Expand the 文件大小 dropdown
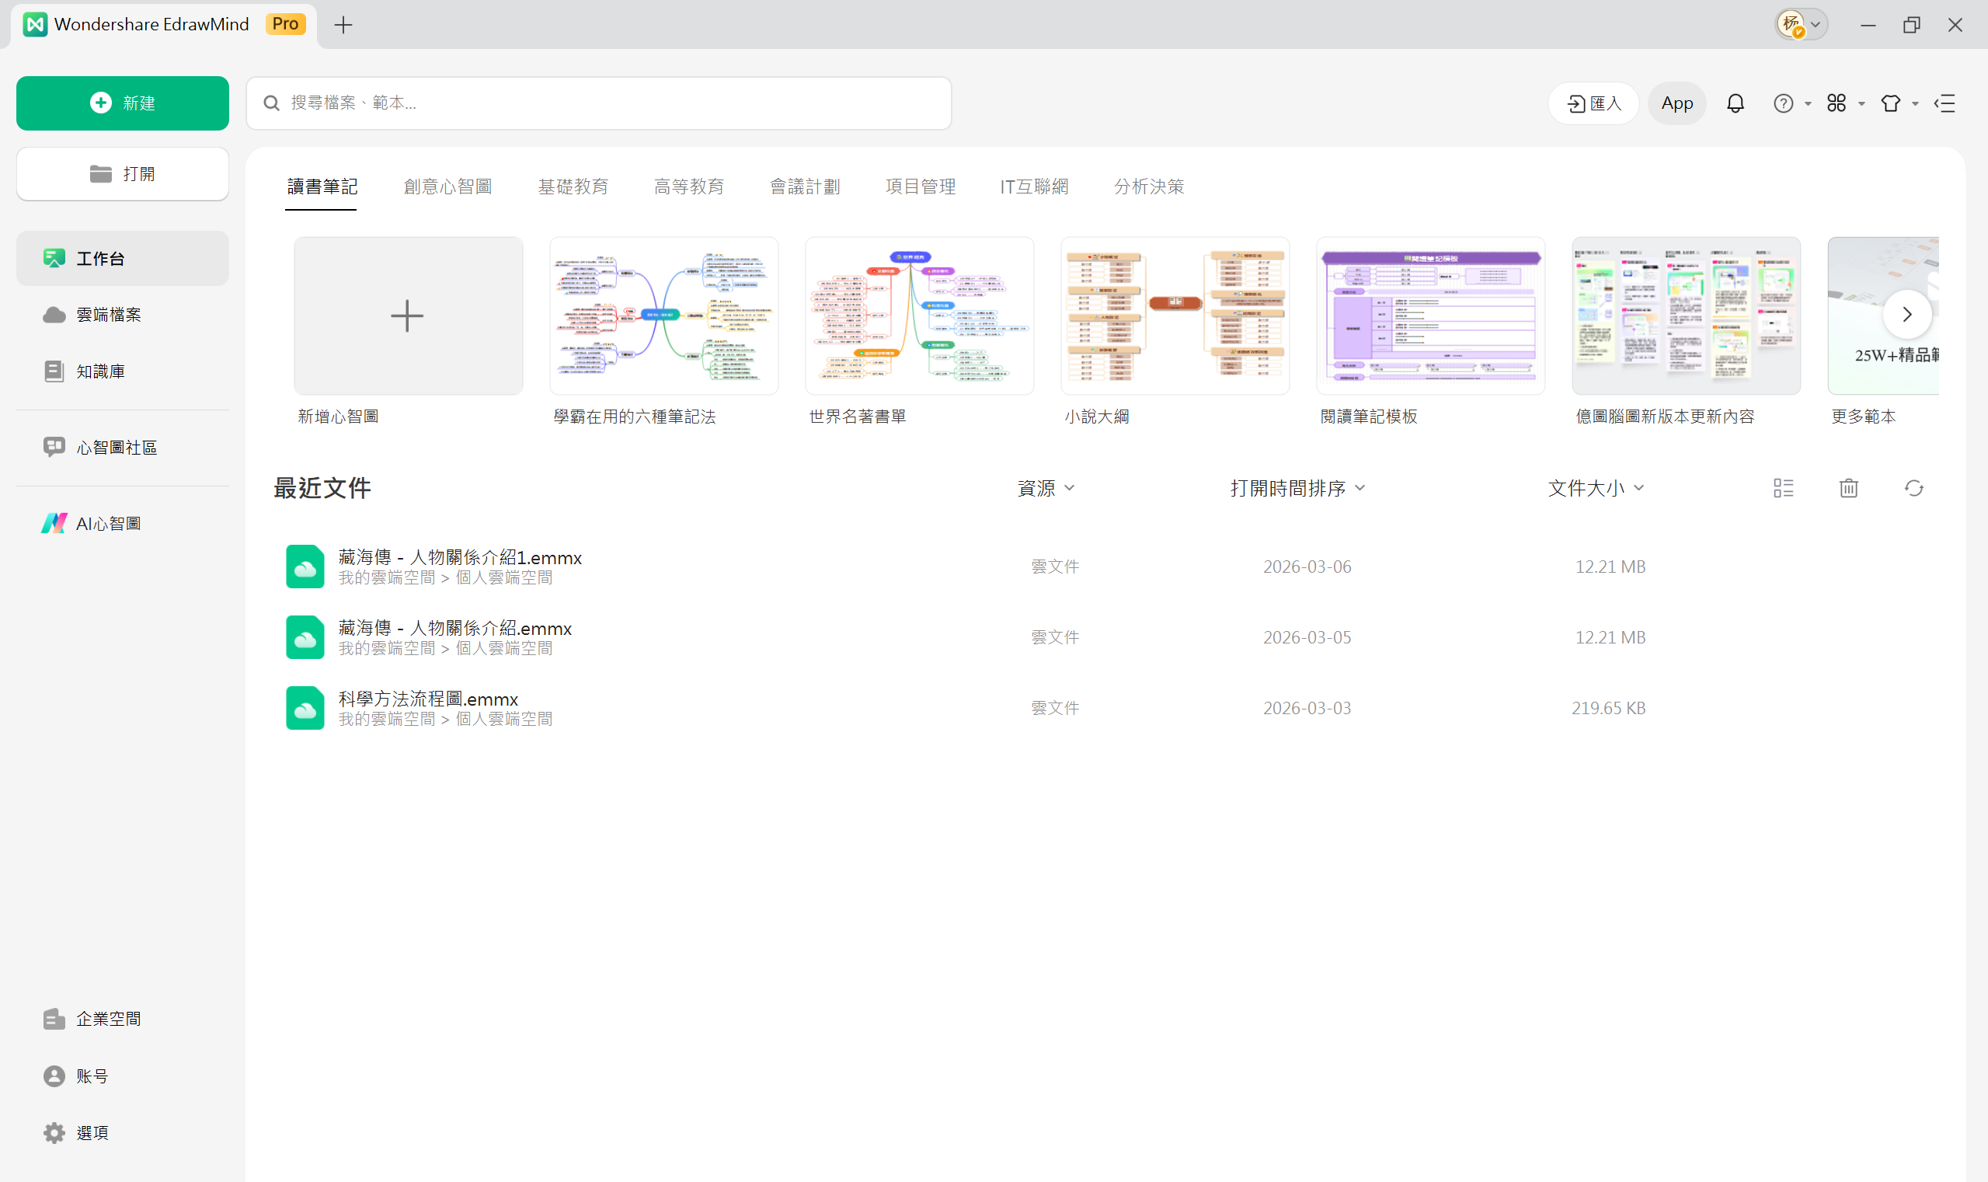 pyautogui.click(x=1595, y=487)
